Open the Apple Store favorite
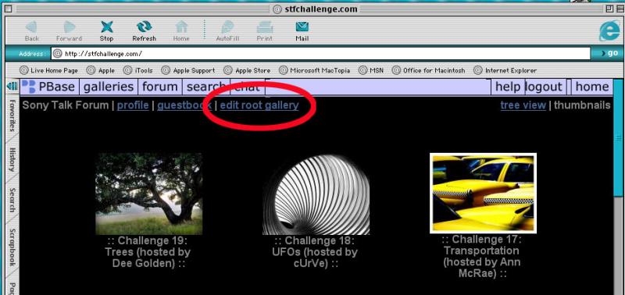This screenshot has width=625, height=295. (247, 70)
